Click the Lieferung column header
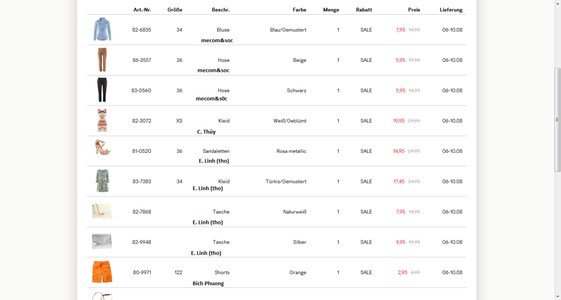The image size is (561, 300). tap(451, 10)
